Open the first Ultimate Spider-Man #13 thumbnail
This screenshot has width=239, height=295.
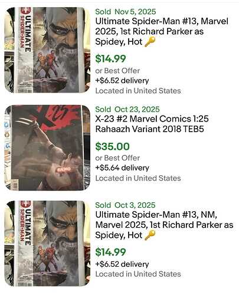pyautogui.click(x=47, y=50)
